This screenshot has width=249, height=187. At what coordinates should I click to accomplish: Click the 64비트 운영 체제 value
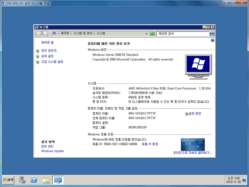coord(139,97)
